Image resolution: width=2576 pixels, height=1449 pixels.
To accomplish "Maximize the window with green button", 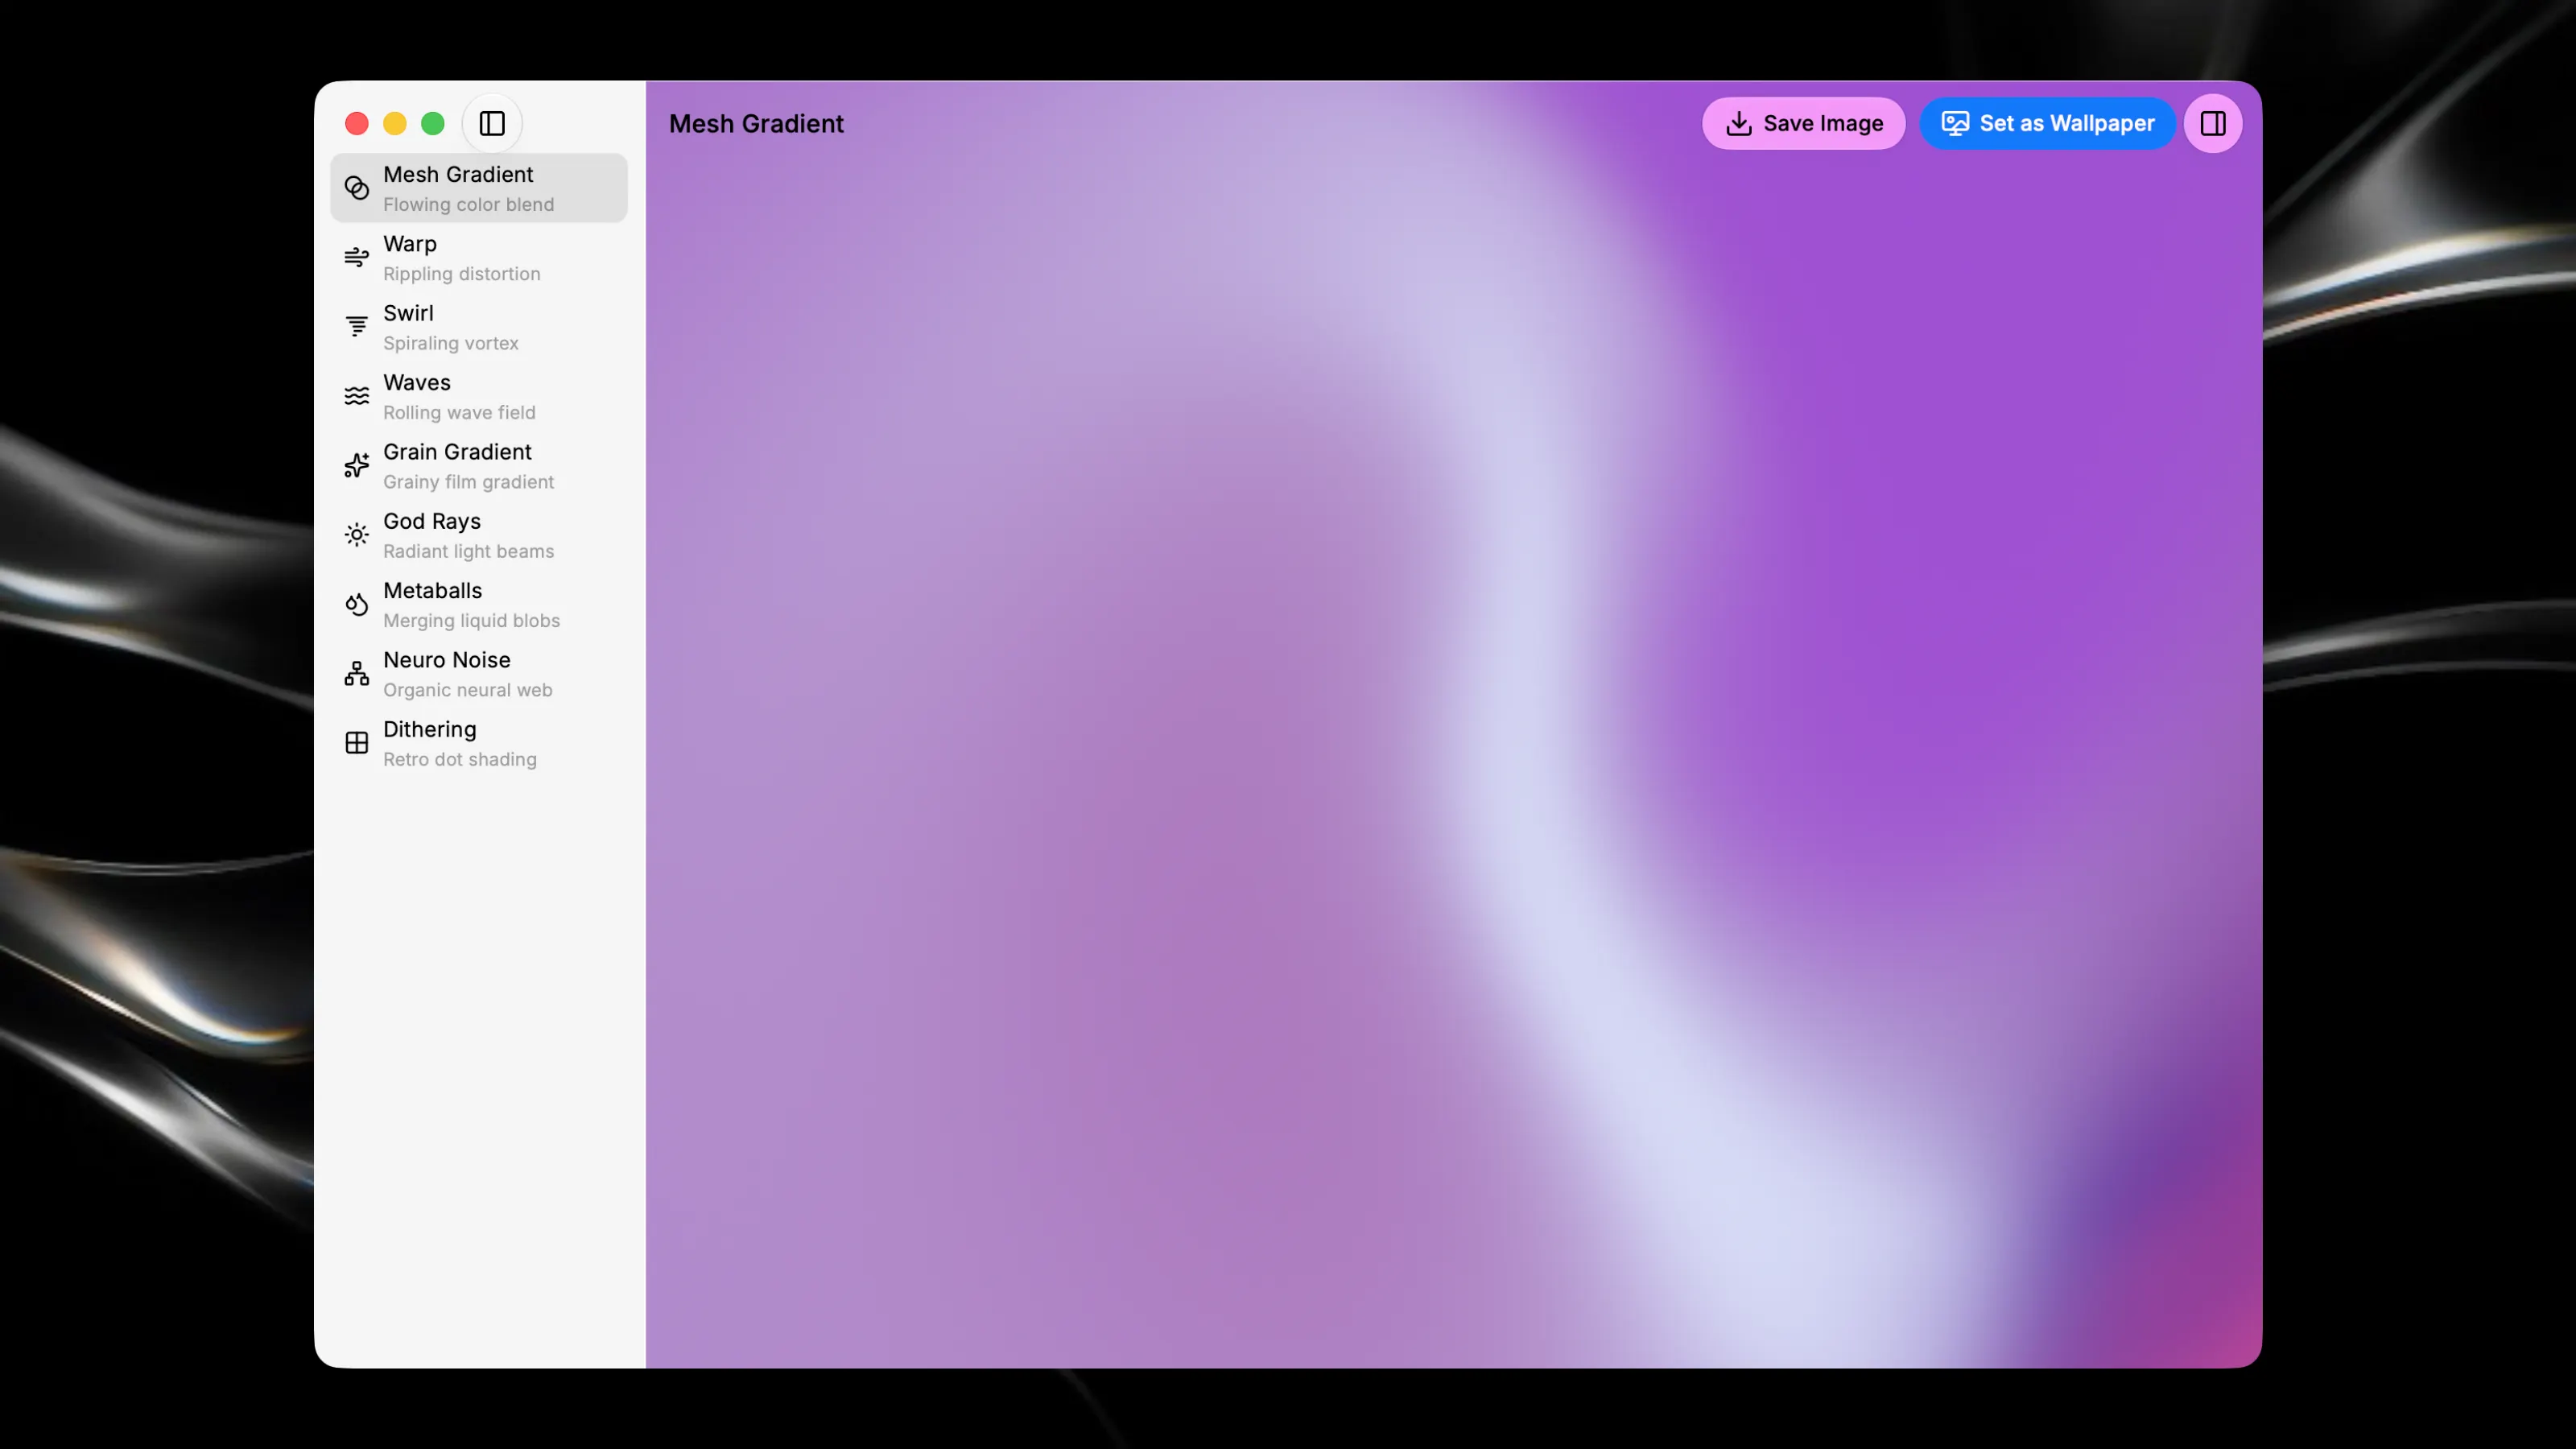I will coord(433,124).
